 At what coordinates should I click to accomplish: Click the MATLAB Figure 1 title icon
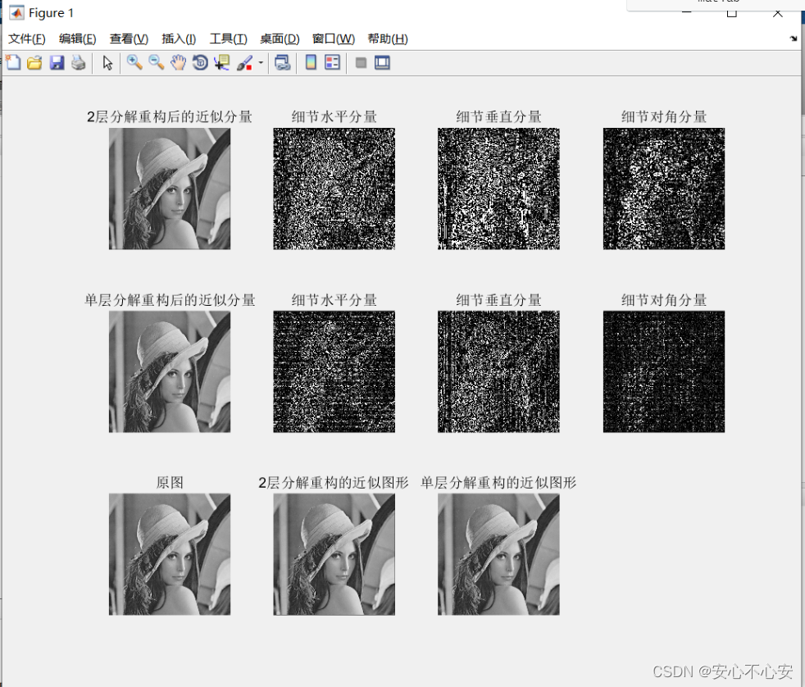(16, 13)
